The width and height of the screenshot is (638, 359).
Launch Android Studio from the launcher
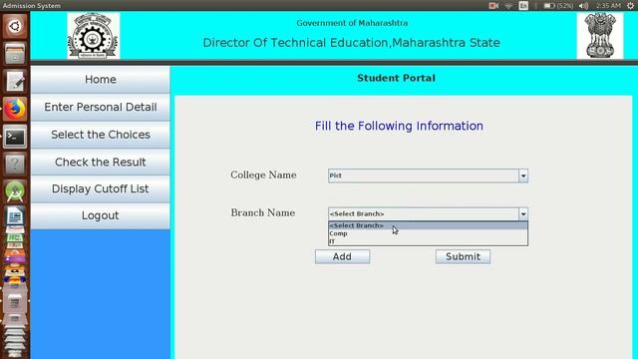tap(15, 191)
